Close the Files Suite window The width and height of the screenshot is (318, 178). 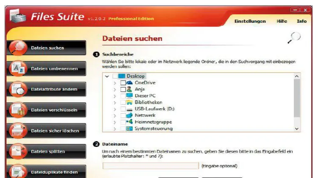305,10
